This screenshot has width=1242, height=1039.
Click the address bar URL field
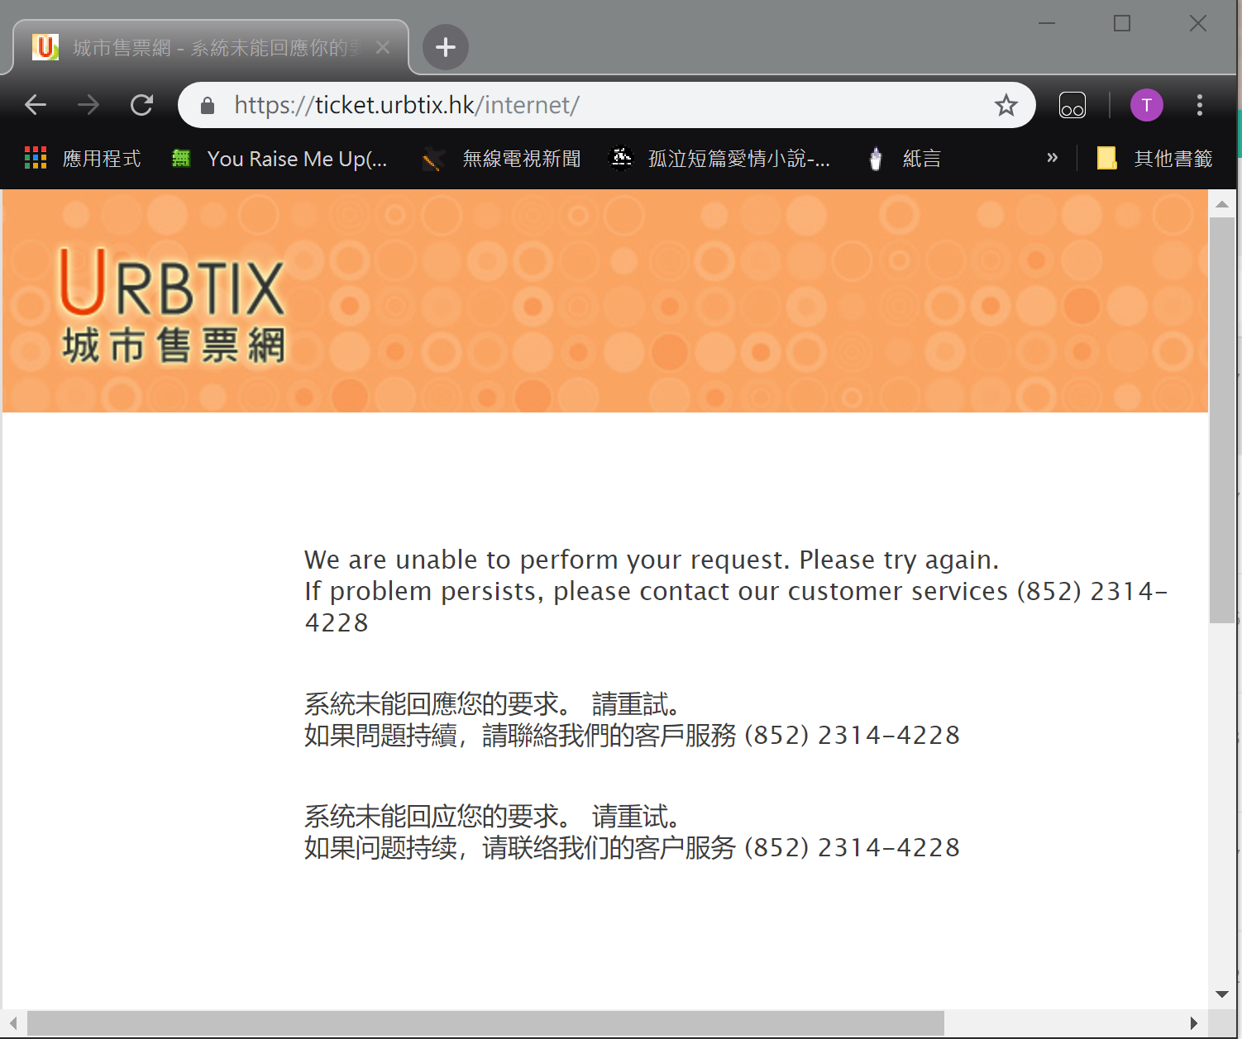[x=606, y=105]
